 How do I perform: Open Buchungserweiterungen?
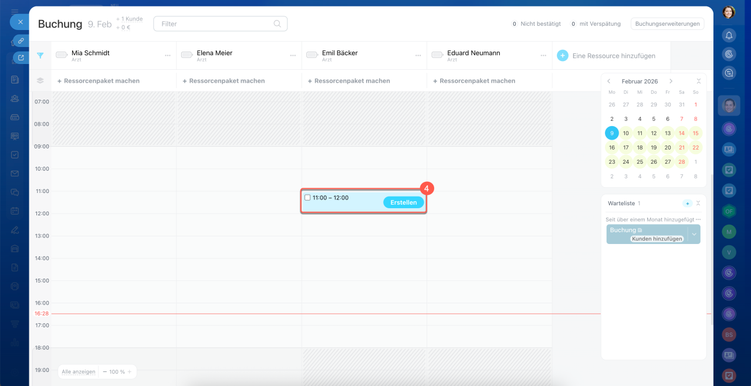tap(667, 24)
